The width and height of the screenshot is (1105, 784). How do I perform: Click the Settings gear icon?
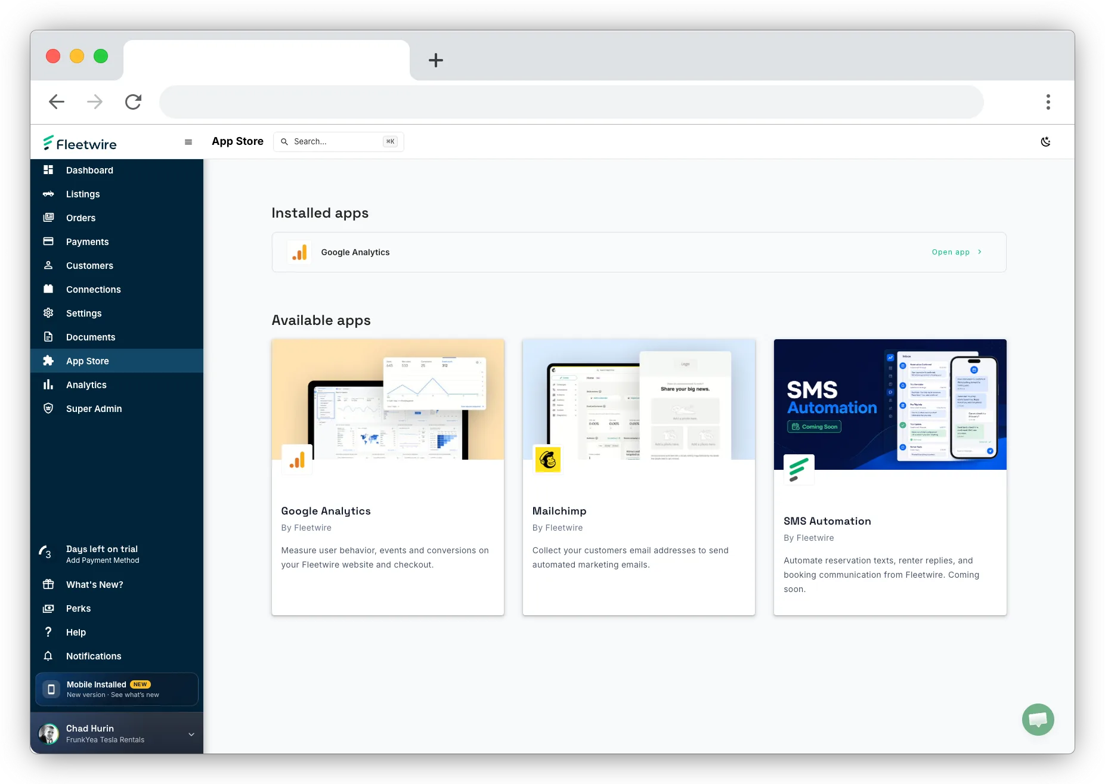(x=48, y=313)
